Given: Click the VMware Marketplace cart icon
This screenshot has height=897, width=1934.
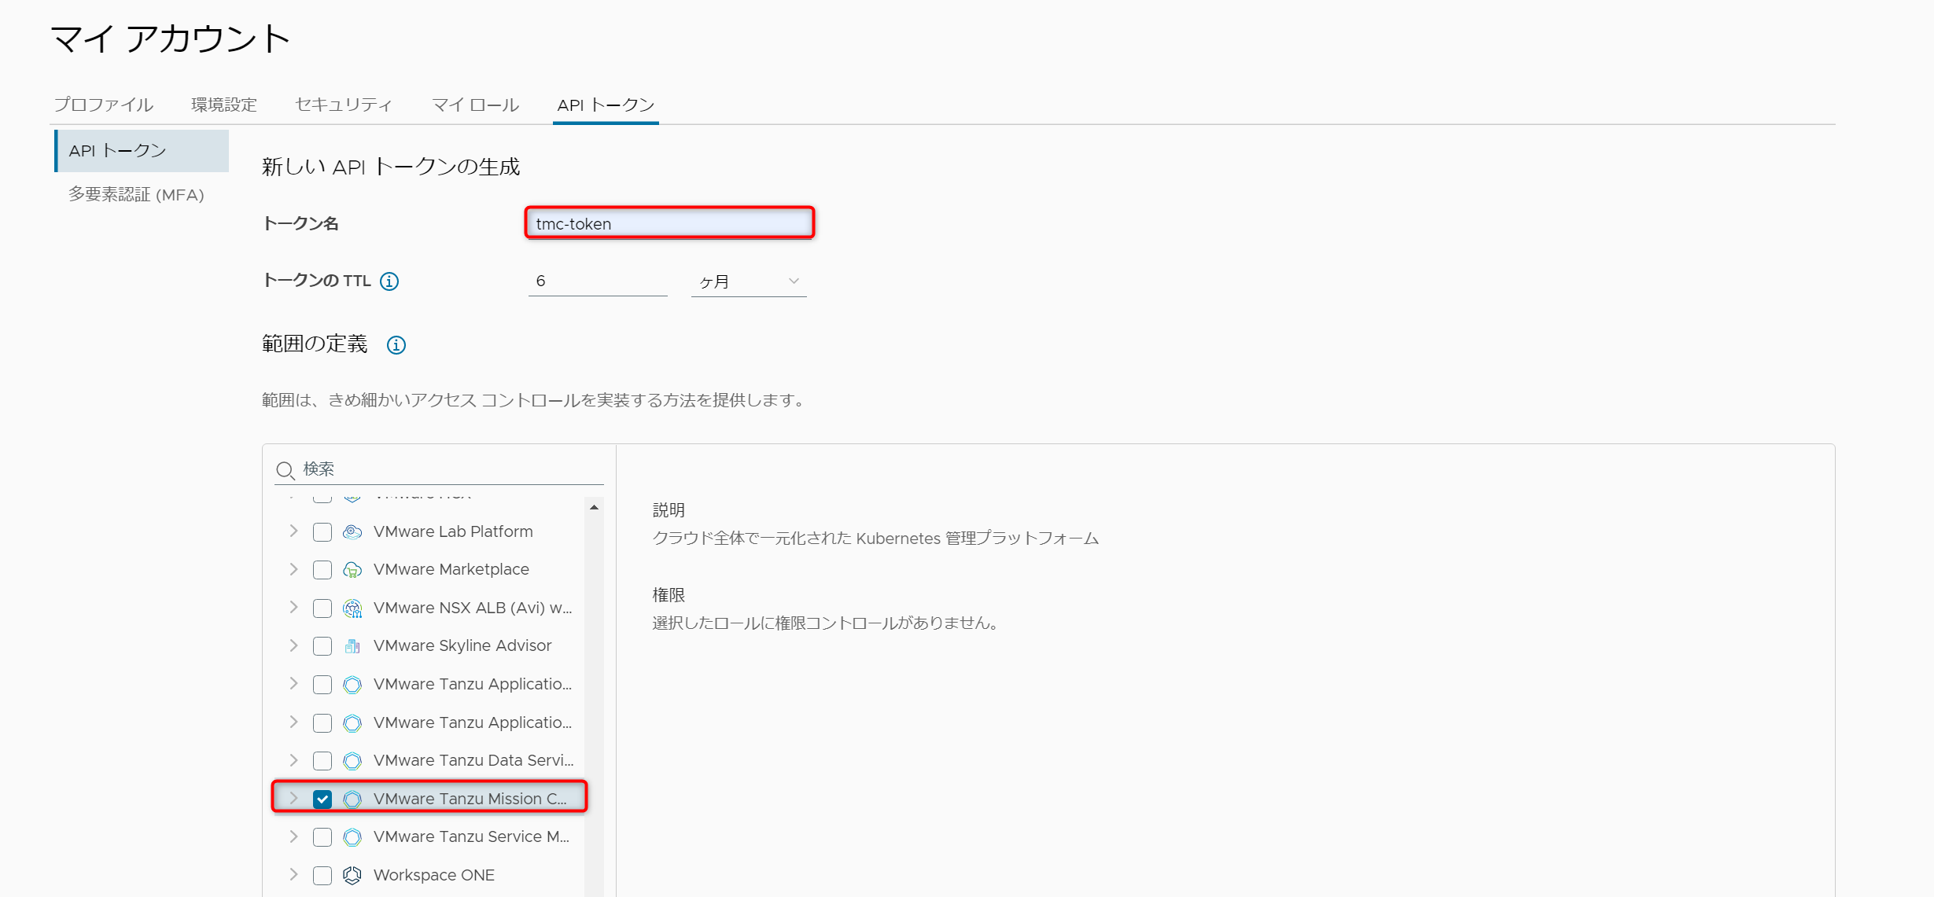Looking at the screenshot, I should pyautogui.click(x=352, y=570).
